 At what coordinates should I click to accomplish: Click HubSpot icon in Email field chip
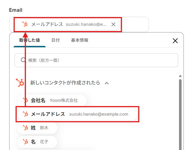(25, 24)
